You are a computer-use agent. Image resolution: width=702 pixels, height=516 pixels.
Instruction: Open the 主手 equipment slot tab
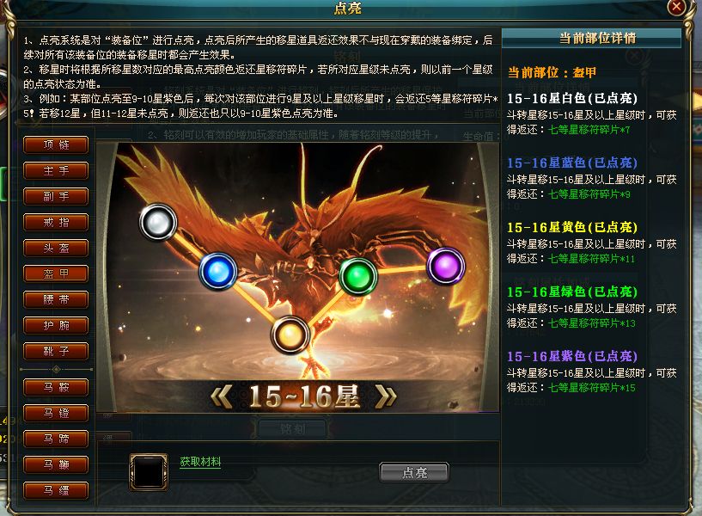(x=56, y=170)
